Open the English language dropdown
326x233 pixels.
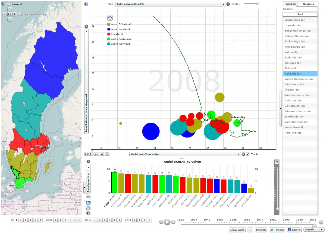(x=314, y=230)
